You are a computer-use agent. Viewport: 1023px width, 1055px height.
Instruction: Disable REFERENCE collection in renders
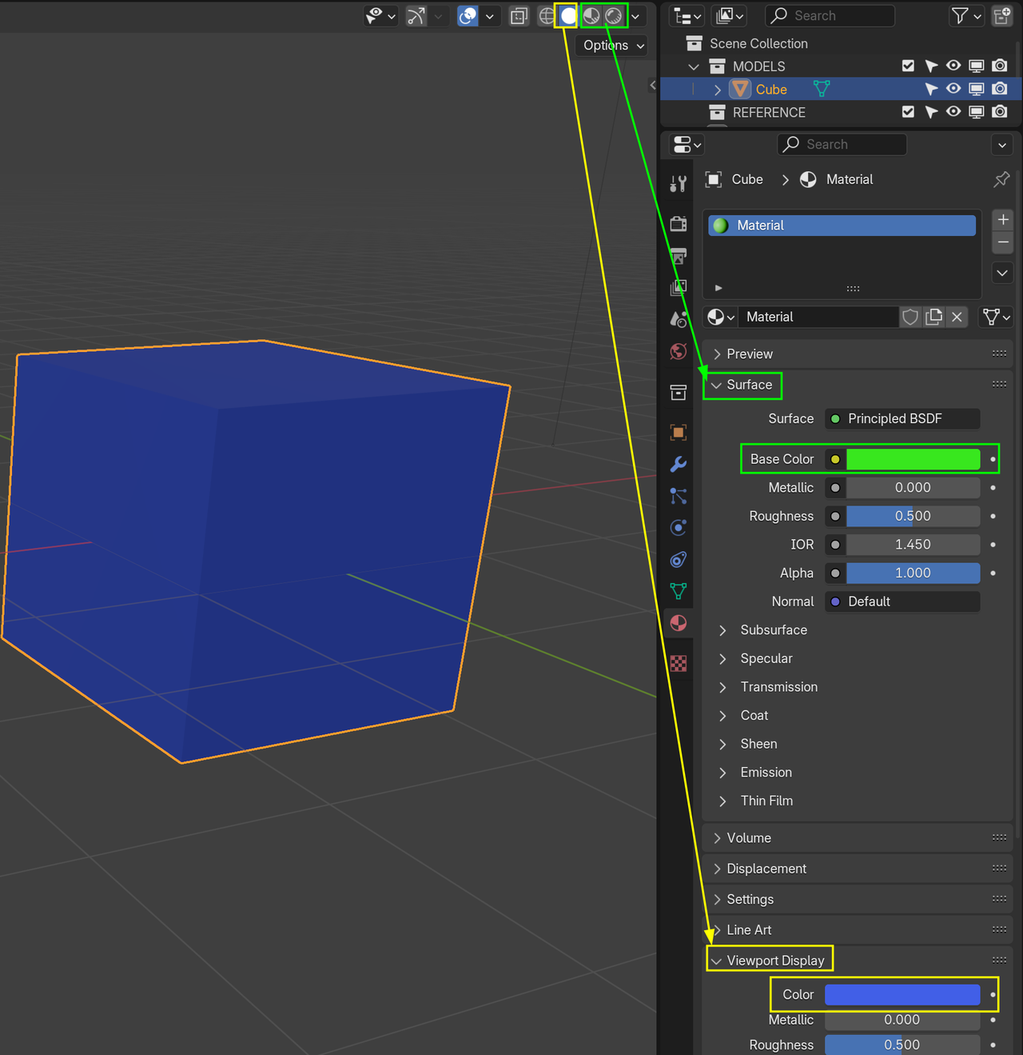click(x=999, y=112)
